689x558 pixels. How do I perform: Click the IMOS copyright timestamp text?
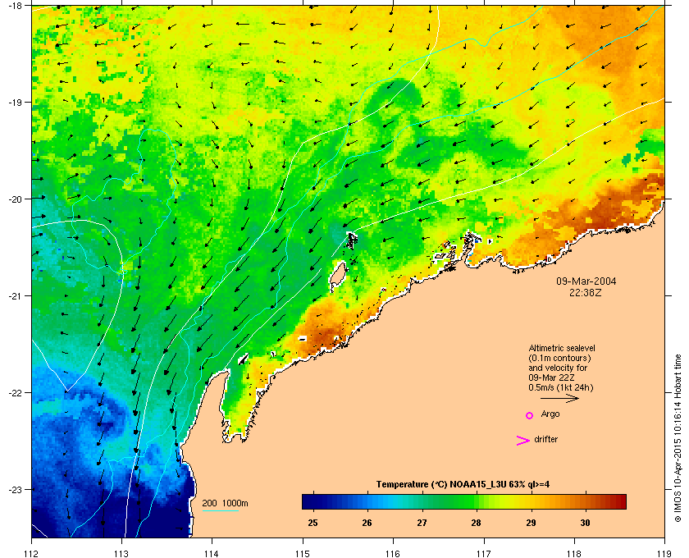point(678,439)
